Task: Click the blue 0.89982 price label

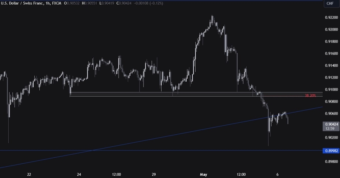Action: point(331,151)
